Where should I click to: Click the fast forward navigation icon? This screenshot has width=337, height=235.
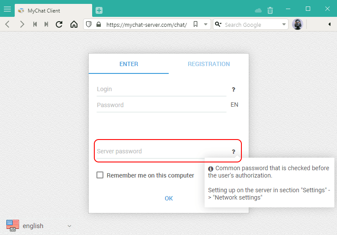[x=46, y=25]
